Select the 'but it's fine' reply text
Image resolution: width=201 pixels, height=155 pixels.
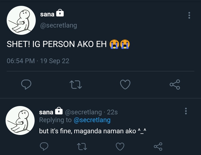point(93,131)
